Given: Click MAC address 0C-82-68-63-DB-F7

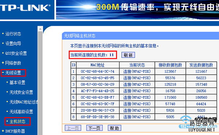Looking at the screenshot, I should 97,98.
